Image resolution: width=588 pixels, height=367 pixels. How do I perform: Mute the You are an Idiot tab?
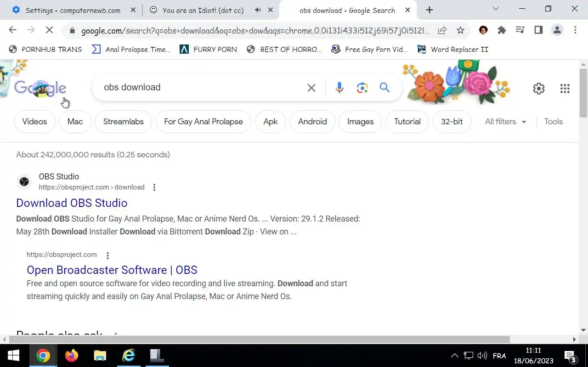(258, 10)
